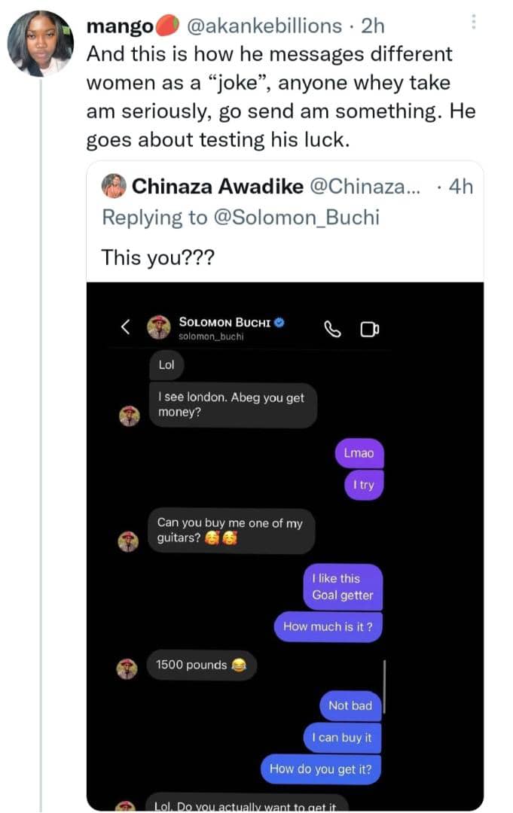Tap the 'Solomon Buchi' chat title name
Viewport: 513px width, 813px height.
coord(224,321)
